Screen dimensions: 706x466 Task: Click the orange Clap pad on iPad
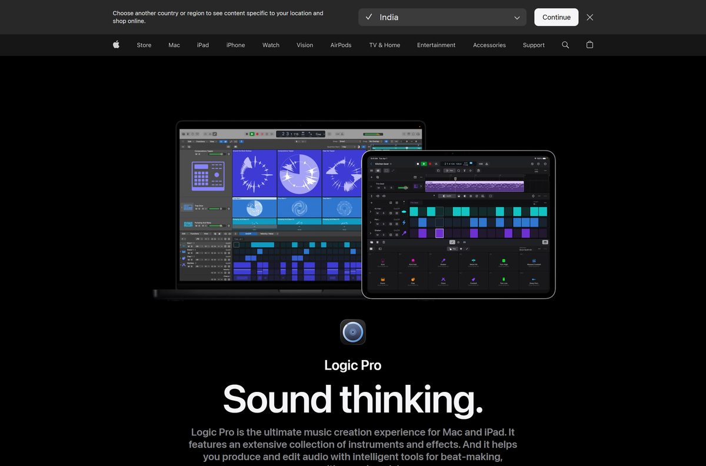click(413, 281)
